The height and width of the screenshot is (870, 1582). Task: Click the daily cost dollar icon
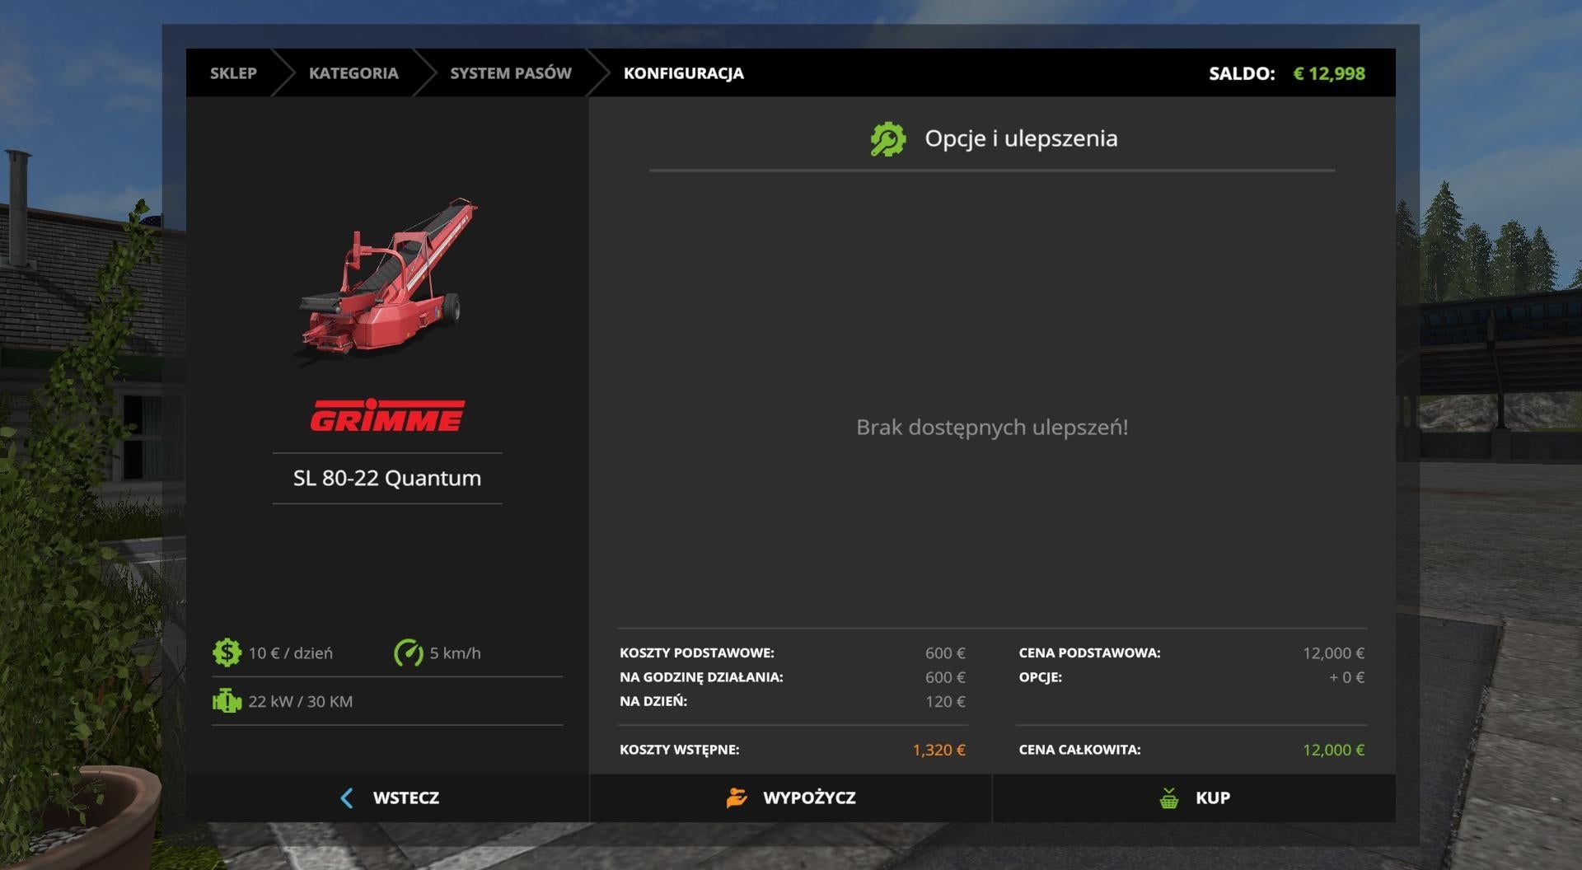pos(227,652)
